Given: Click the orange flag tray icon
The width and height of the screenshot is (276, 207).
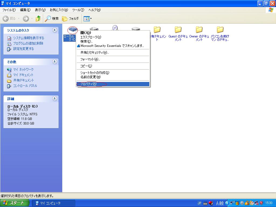Looking at the screenshot, I should click(247, 203).
